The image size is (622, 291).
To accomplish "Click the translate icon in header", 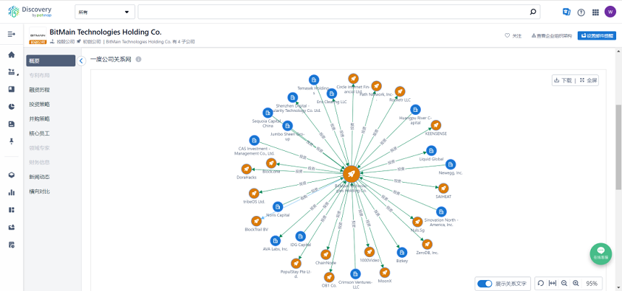I will (x=566, y=12).
